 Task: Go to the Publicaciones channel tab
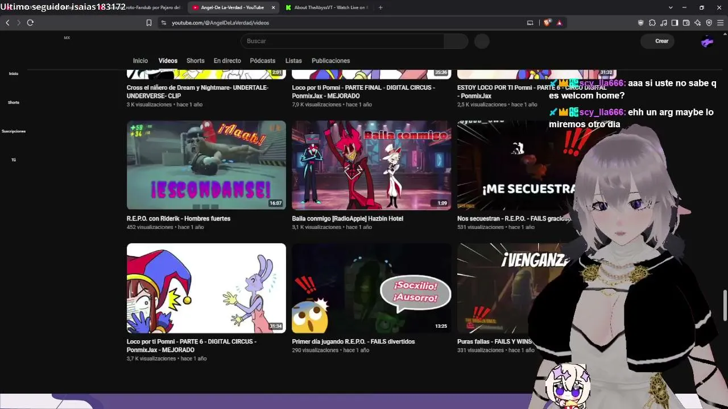(x=330, y=61)
